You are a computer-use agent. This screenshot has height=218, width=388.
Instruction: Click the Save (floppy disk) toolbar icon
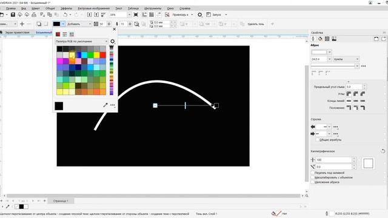(13, 15)
